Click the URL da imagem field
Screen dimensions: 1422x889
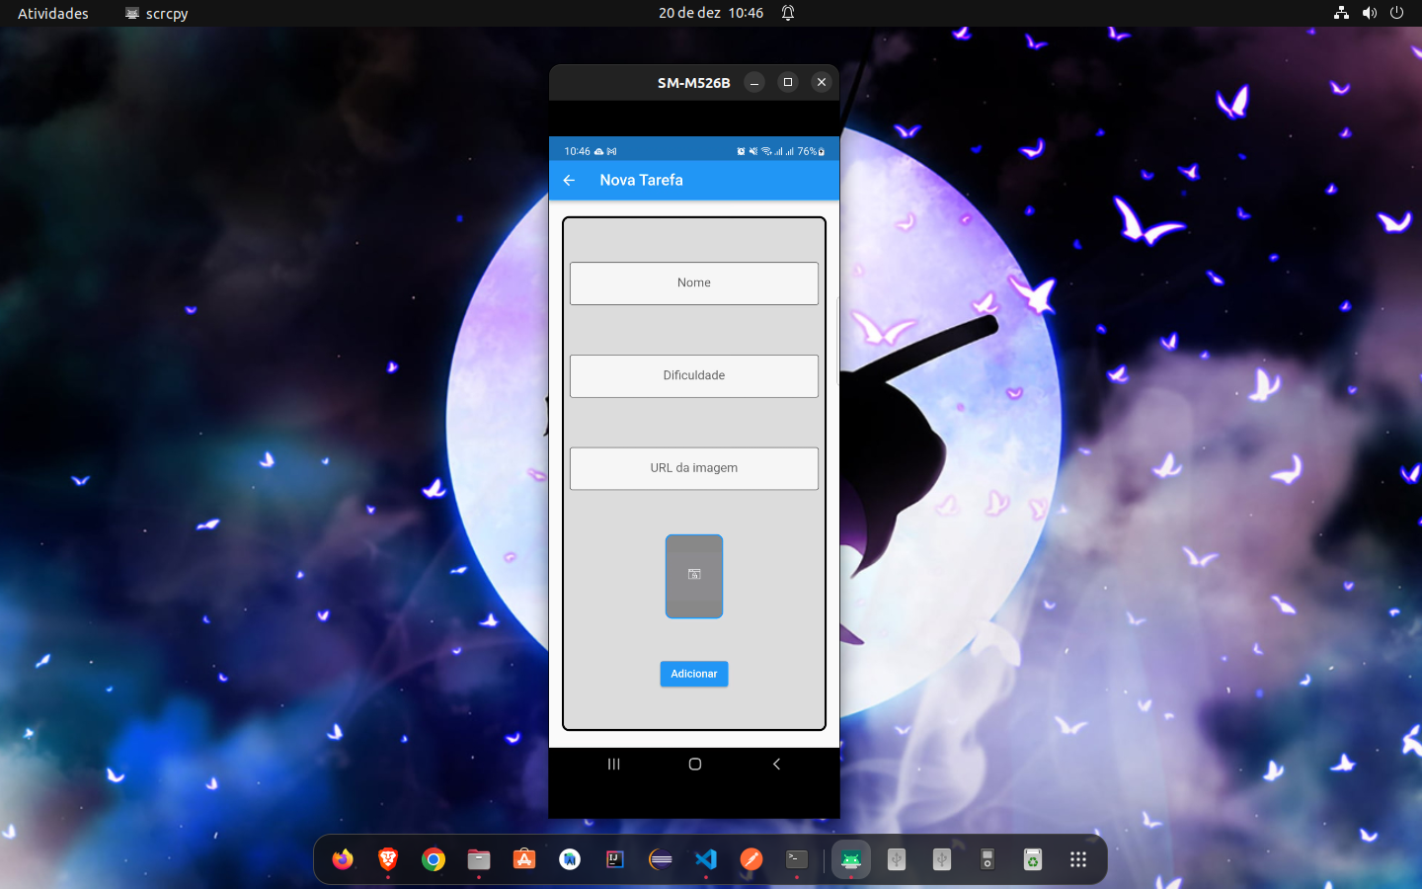coord(694,468)
